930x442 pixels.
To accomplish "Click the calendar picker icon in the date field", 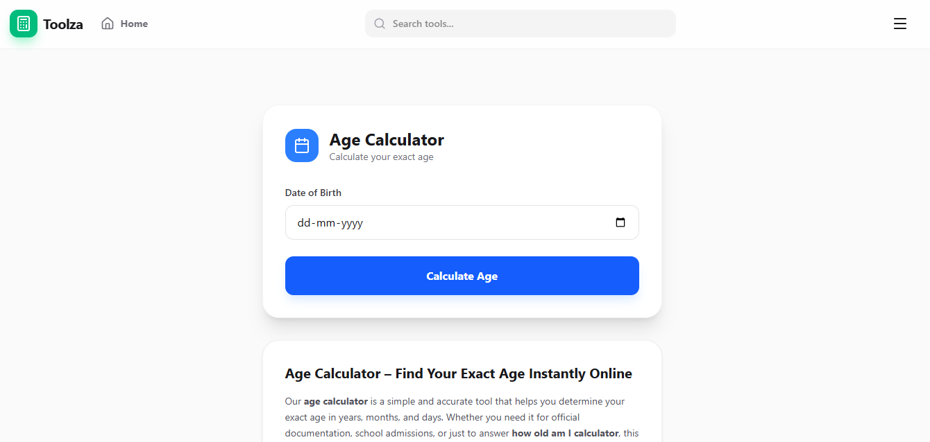I will point(620,222).
